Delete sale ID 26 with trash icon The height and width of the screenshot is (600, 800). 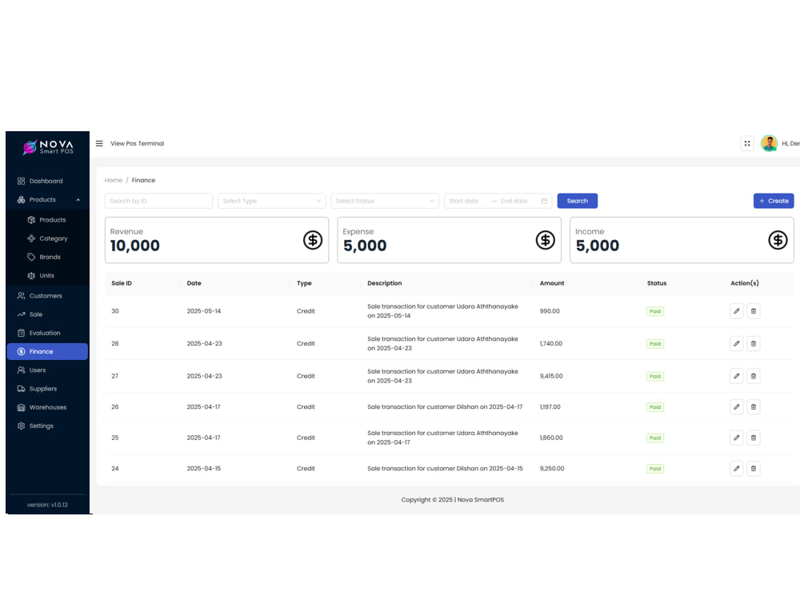click(754, 407)
